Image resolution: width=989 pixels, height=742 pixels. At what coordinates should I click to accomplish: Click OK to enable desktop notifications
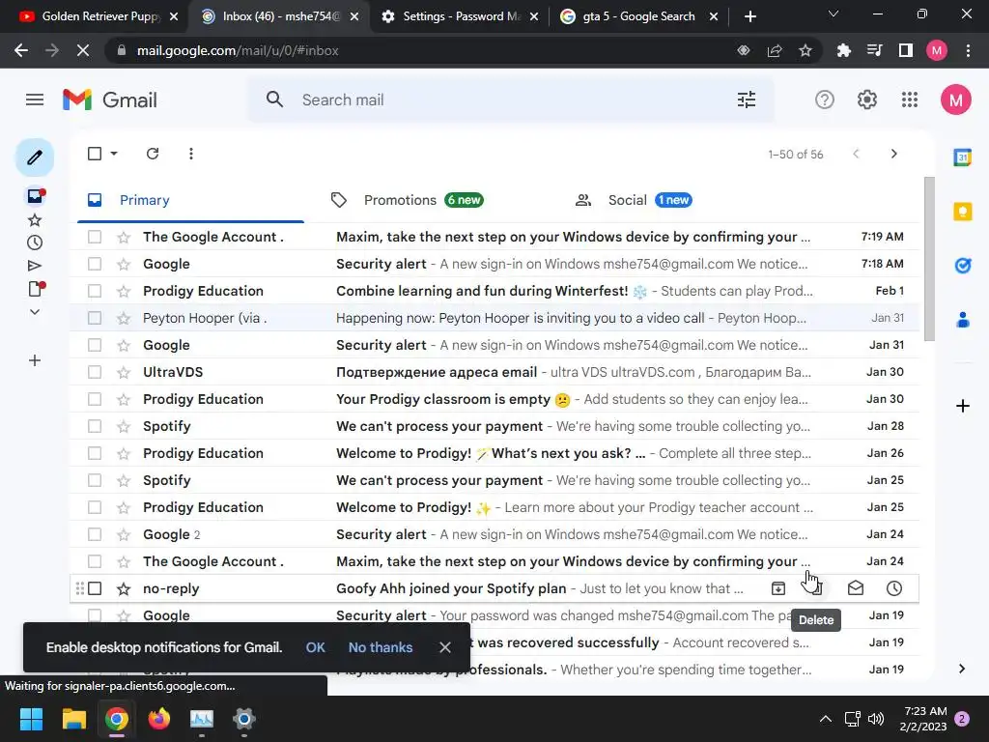pyautogui.click(x=316, y=647)
